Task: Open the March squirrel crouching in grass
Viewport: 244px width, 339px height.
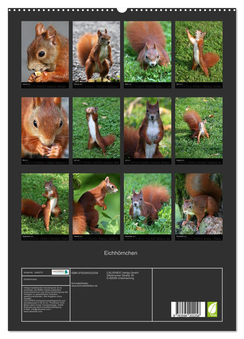Action: (147, 52)
